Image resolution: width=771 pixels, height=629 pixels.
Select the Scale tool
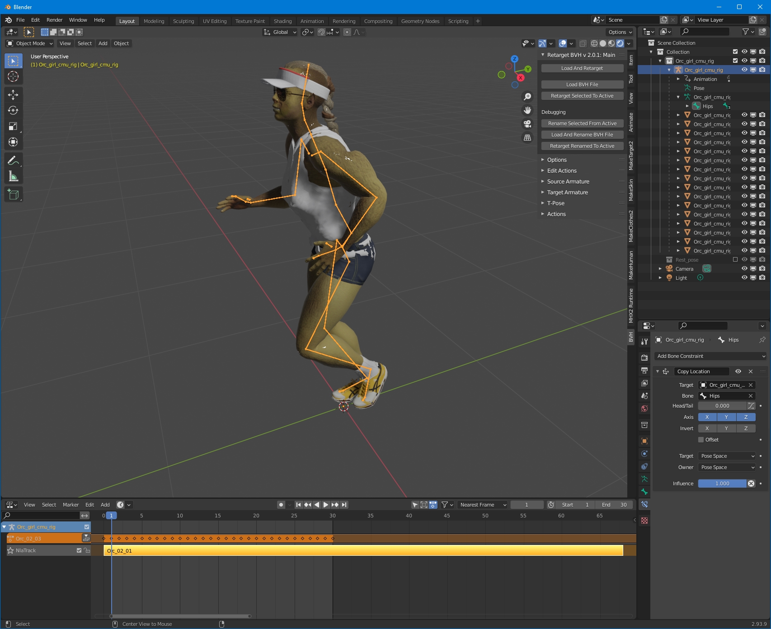click(13, 126)
